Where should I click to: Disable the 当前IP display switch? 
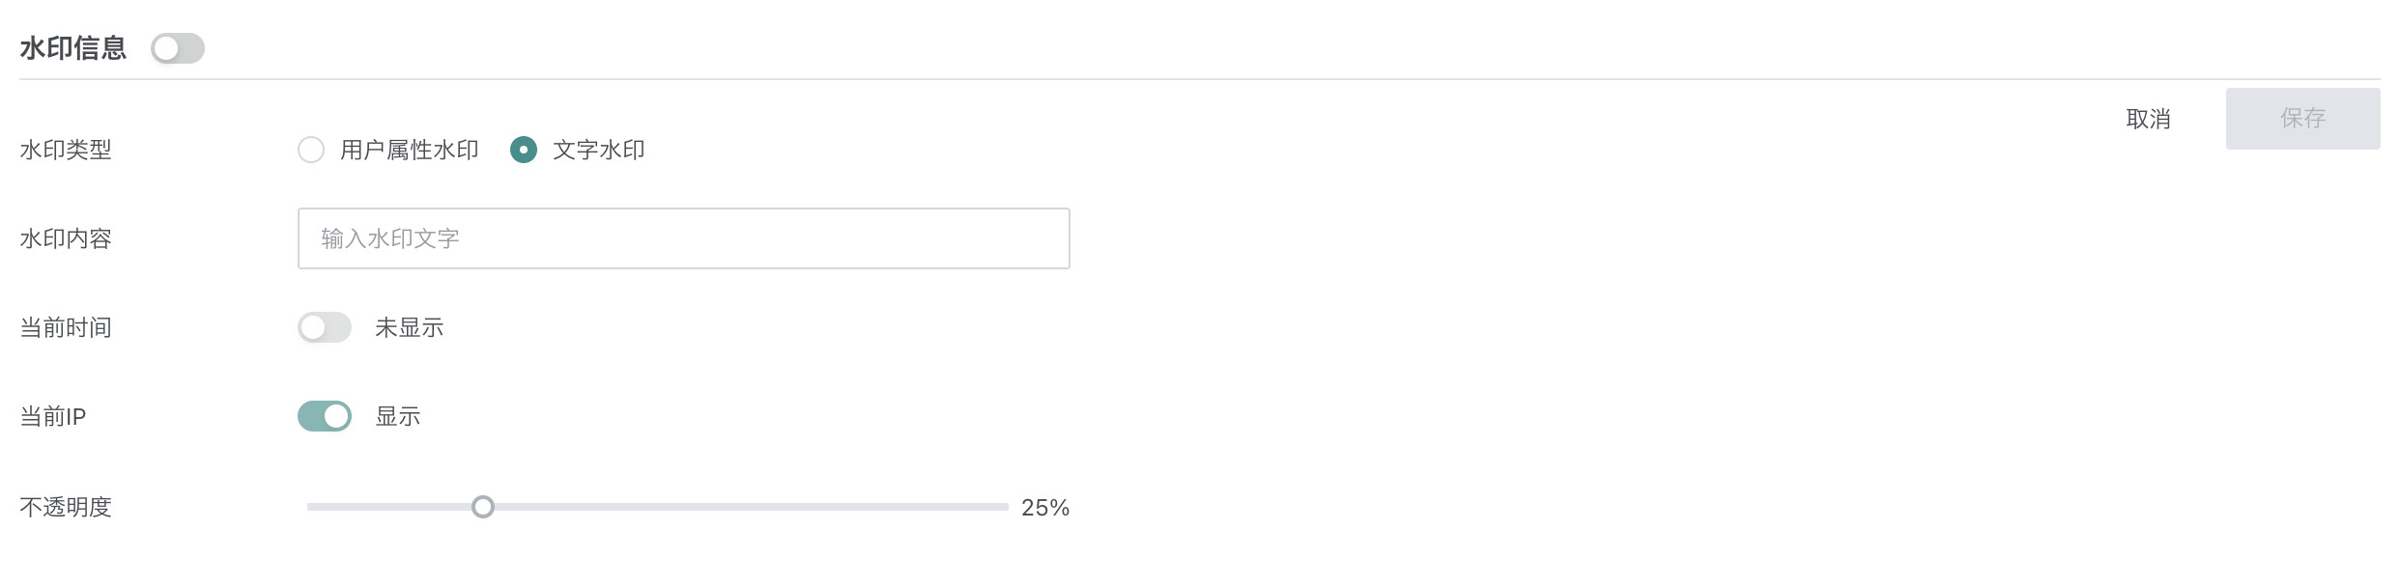(x=325, y=416)
